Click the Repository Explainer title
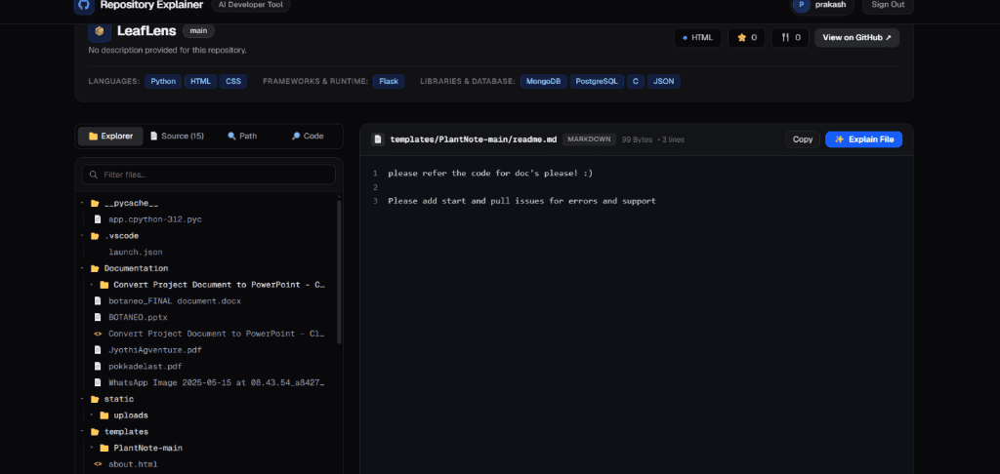Viewport: 1000px width, 474px height. tap(151, 5)
